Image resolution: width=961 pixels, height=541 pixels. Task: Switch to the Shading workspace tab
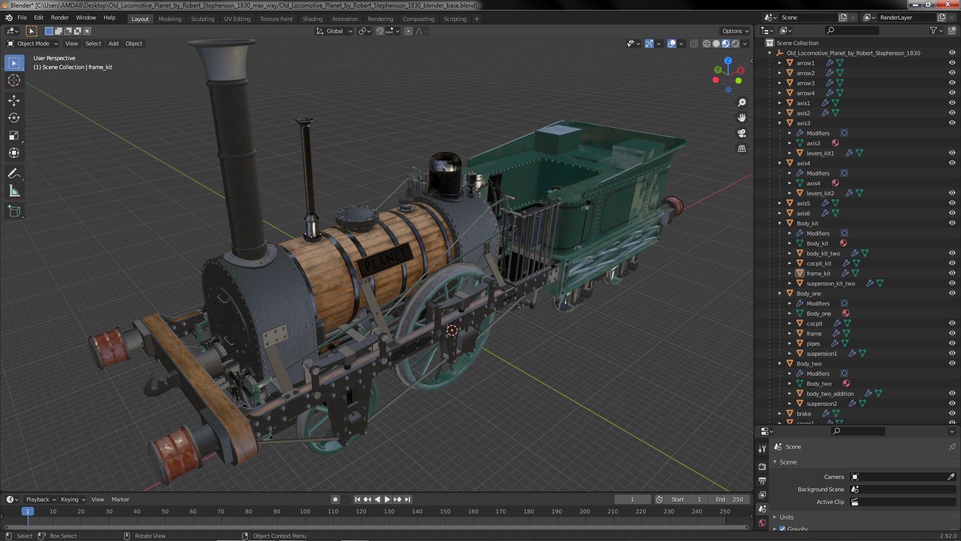point(312,19)
